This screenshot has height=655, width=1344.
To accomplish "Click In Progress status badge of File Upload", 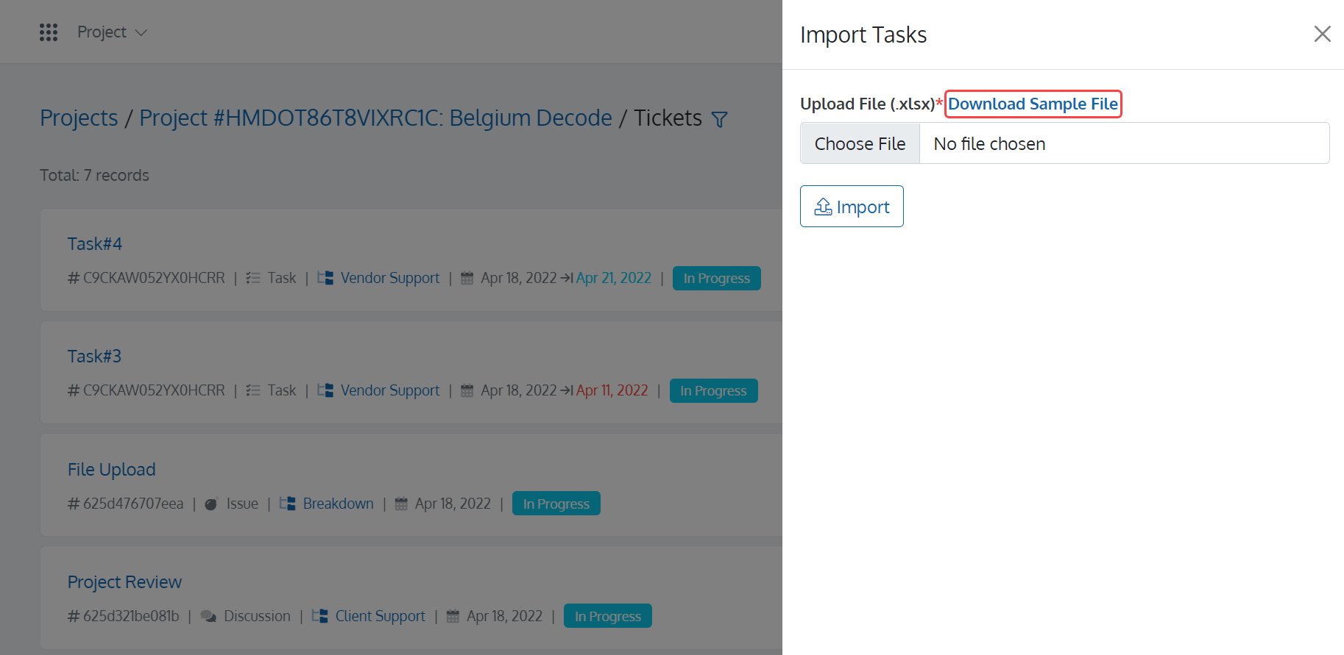I will click(556, 504).
